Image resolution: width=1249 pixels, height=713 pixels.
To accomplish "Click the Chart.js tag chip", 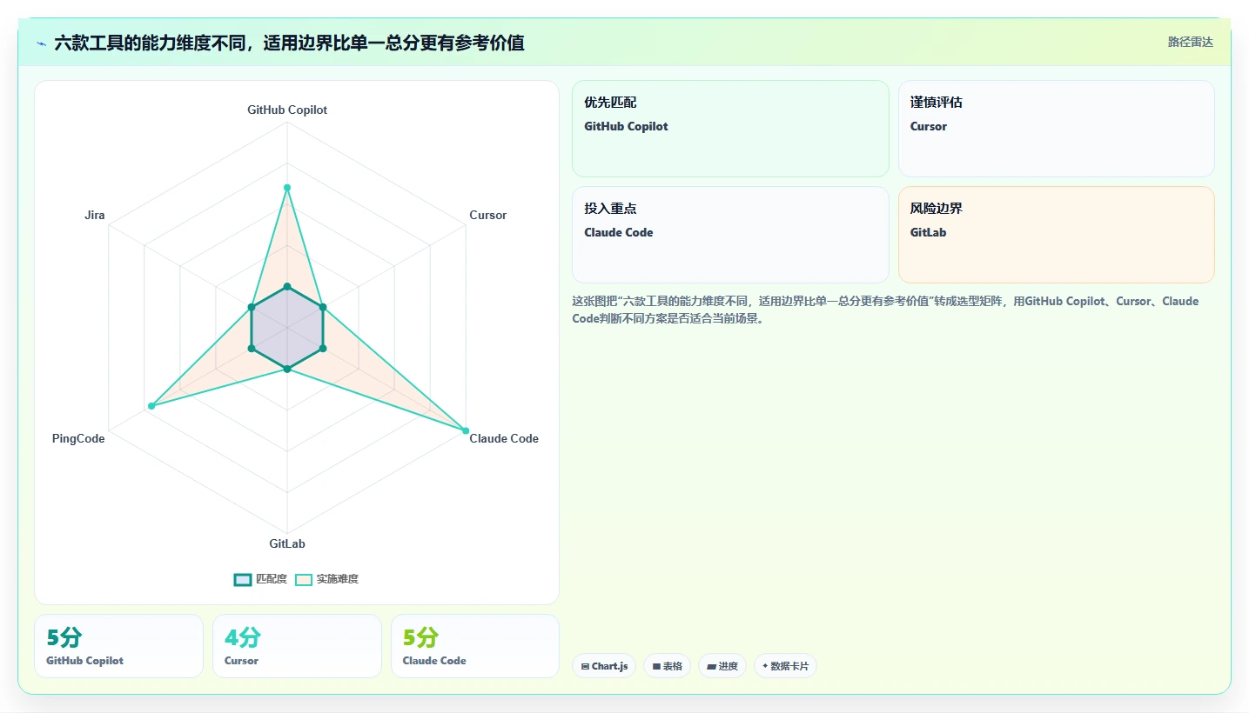I will (x=604, y=666).
